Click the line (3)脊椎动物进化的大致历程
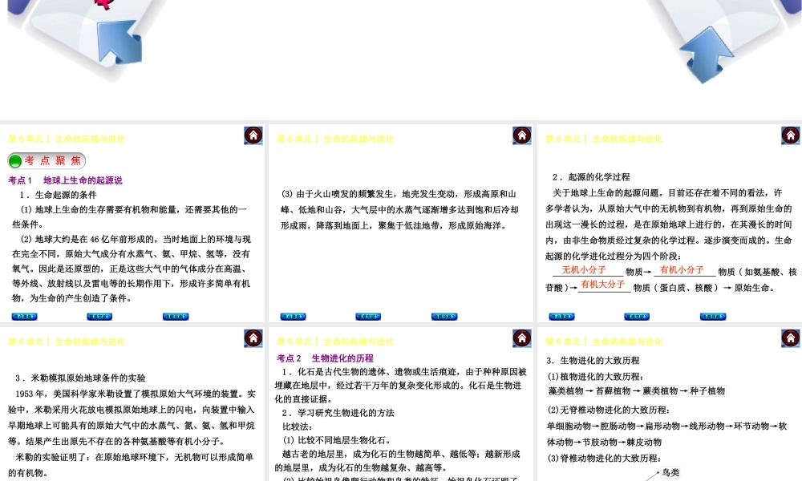Viewport: 802px width, 481px height. (x=604, y=458)
